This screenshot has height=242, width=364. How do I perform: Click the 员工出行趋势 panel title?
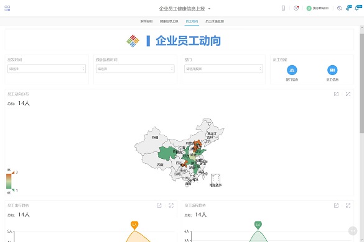coord(18,205)
